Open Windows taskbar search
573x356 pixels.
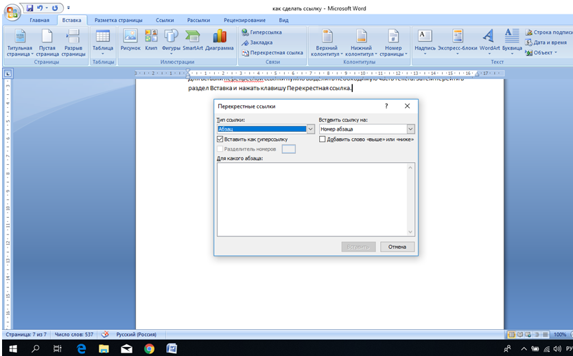36,348
